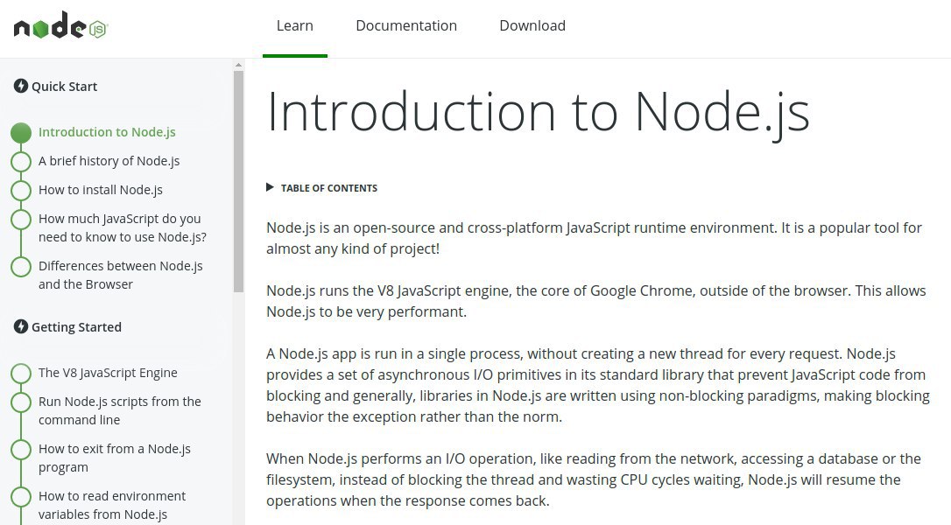Open the Table of Contents label
The image size is (951, 525).
328,188
